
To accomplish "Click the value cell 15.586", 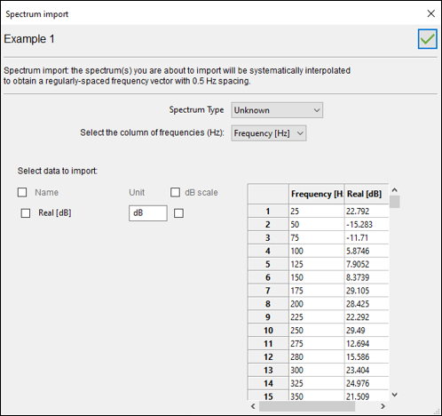I will [367, 356].
